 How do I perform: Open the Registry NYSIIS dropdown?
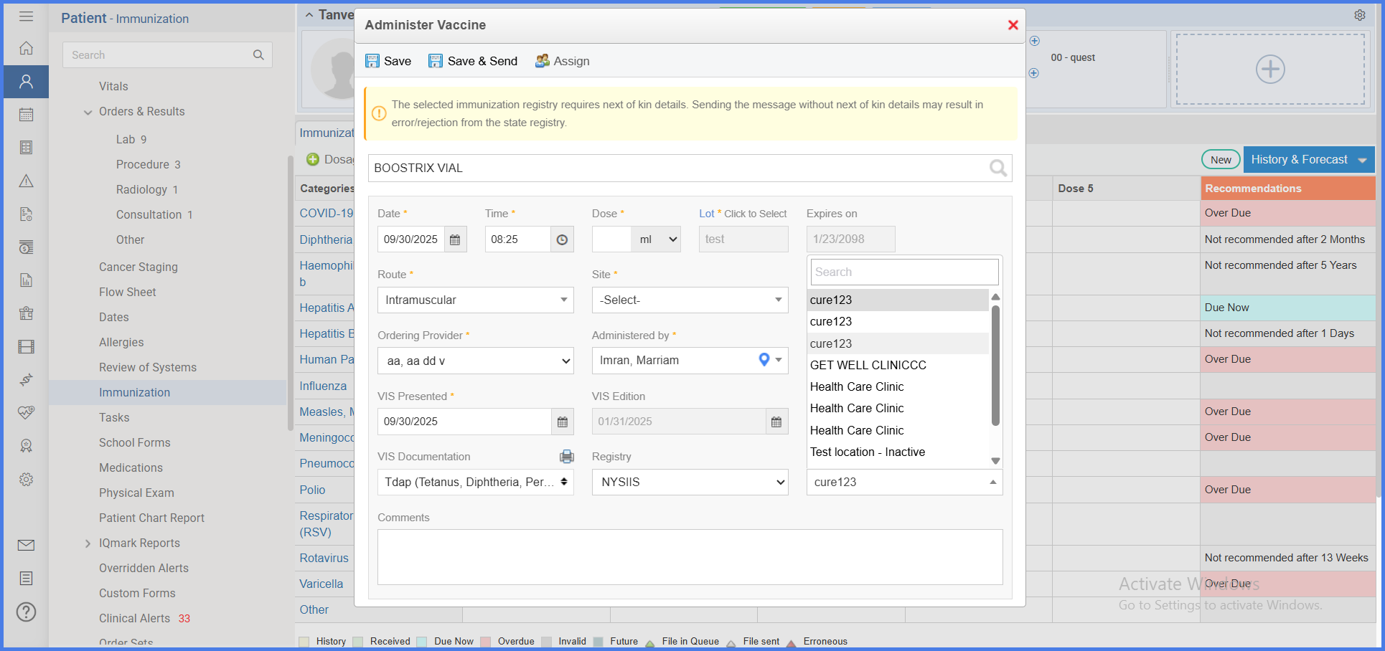690,482
